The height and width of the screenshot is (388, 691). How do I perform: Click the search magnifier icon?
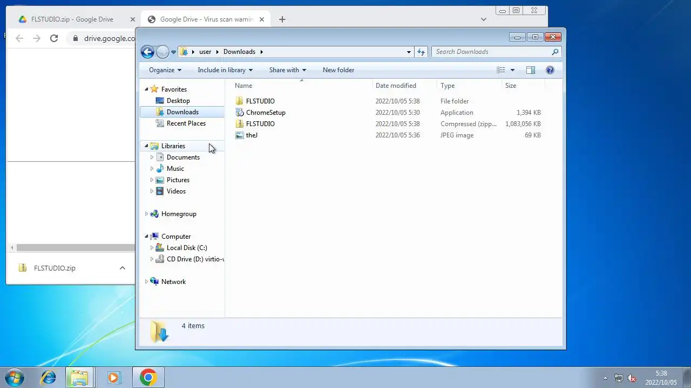click(555, 52)
